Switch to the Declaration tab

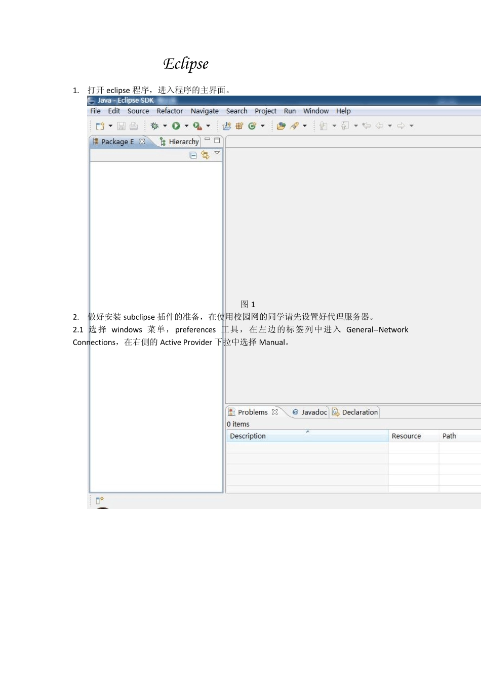point(355,412)
